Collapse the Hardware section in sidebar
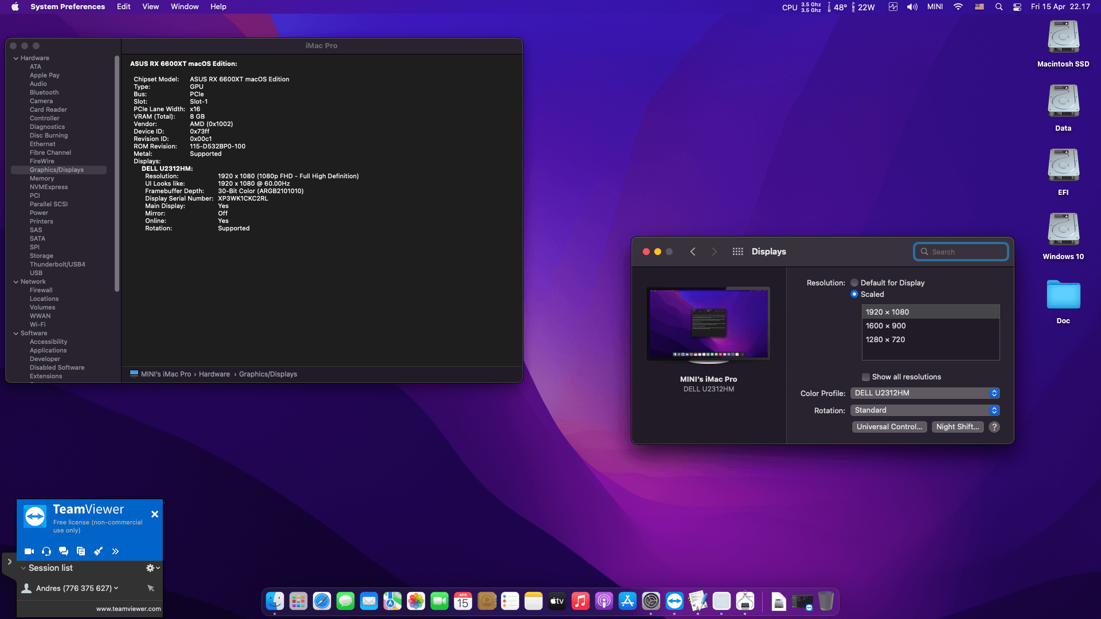This screenshot has height=619, width=1101. [x=16, y=58]
